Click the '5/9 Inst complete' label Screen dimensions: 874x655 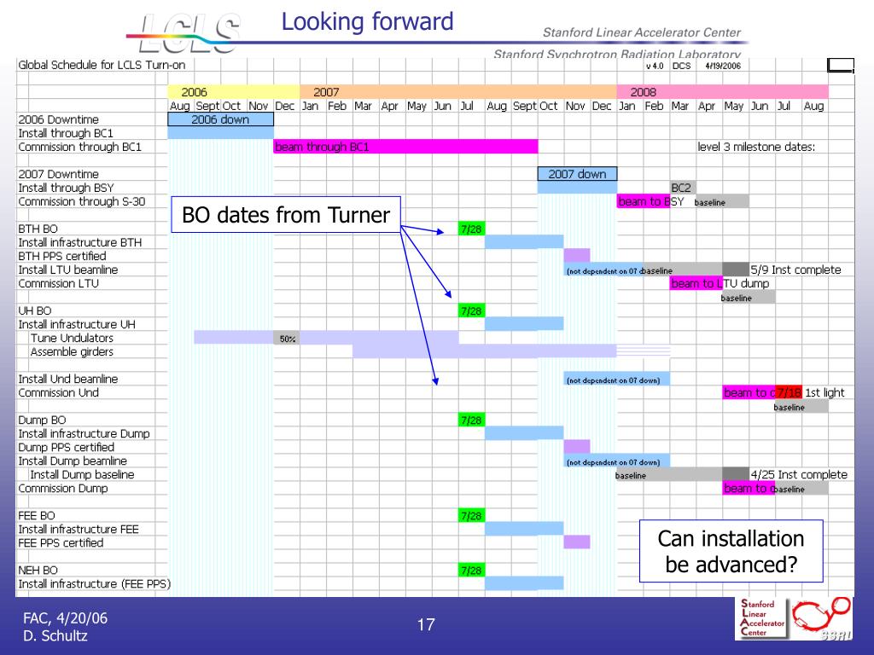795,270
